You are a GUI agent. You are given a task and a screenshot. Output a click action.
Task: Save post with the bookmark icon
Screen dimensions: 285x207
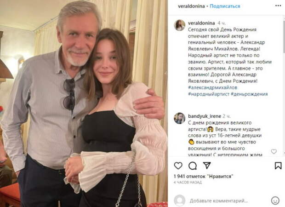pyautogui.click(x=278, y=166)
